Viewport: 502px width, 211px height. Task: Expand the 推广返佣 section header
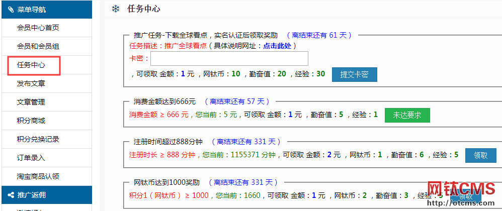[46, 195]
